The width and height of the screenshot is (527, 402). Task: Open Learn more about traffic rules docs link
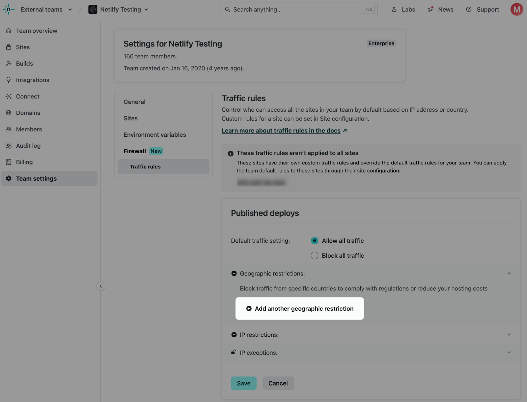281,130
